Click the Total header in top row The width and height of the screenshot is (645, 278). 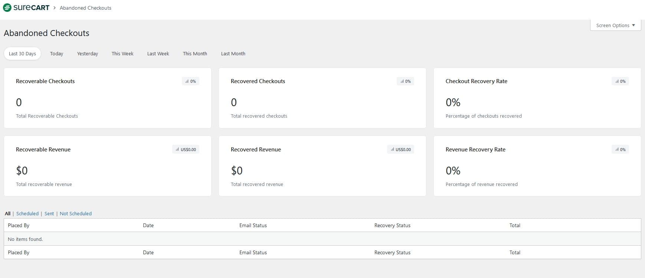(515, 225)
